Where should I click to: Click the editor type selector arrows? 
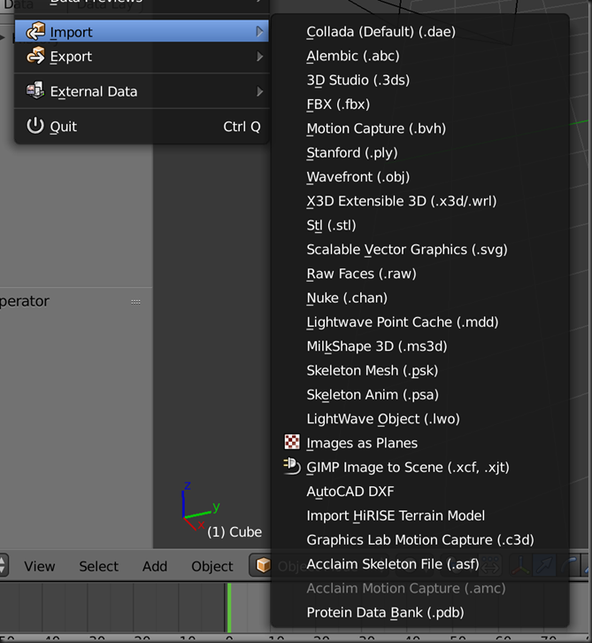coord(3,565)
